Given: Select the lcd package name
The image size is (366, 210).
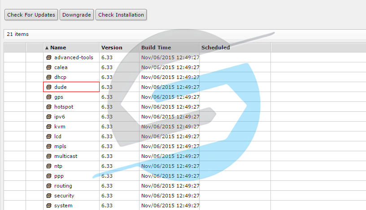Looking at the screenshot, I should click(58, 136).
